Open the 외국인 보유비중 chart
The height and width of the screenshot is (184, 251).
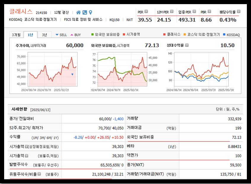point(122,69)
